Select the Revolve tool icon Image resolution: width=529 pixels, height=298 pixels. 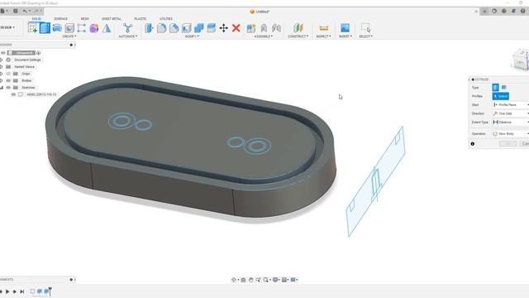(x=57, y=28)
